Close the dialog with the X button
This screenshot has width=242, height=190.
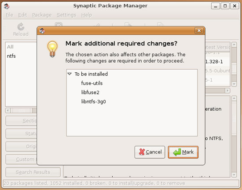point(199,30)
